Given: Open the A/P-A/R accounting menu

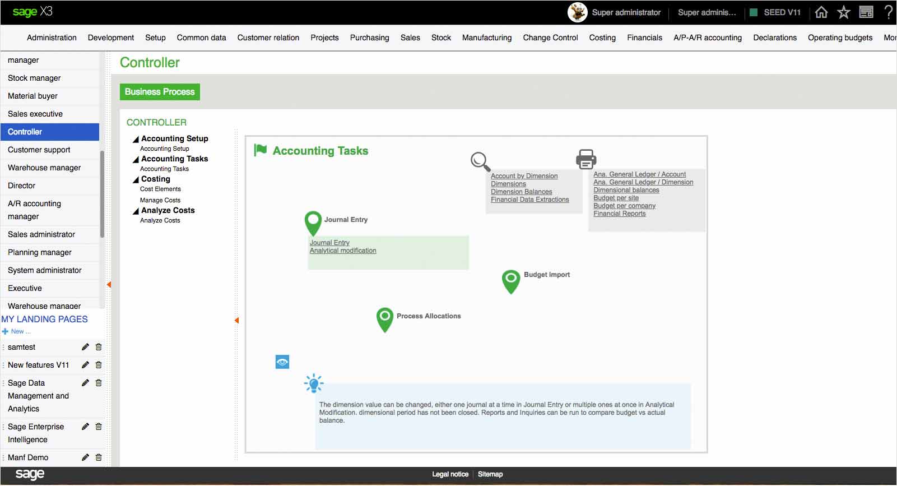Looking at the screenshot, I should [x=708, y=38].
